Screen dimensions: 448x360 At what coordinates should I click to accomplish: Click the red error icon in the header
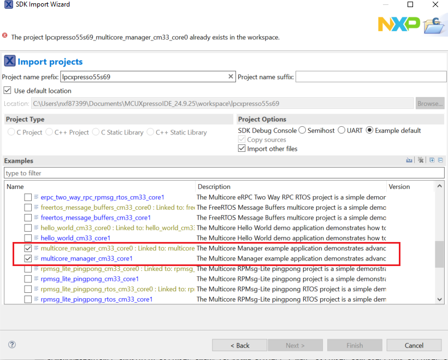5,36
